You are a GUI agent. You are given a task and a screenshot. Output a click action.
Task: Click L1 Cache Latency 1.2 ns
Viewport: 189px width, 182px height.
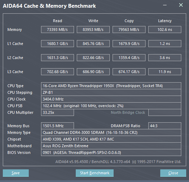pyautogui.click(x=165, y=44)
